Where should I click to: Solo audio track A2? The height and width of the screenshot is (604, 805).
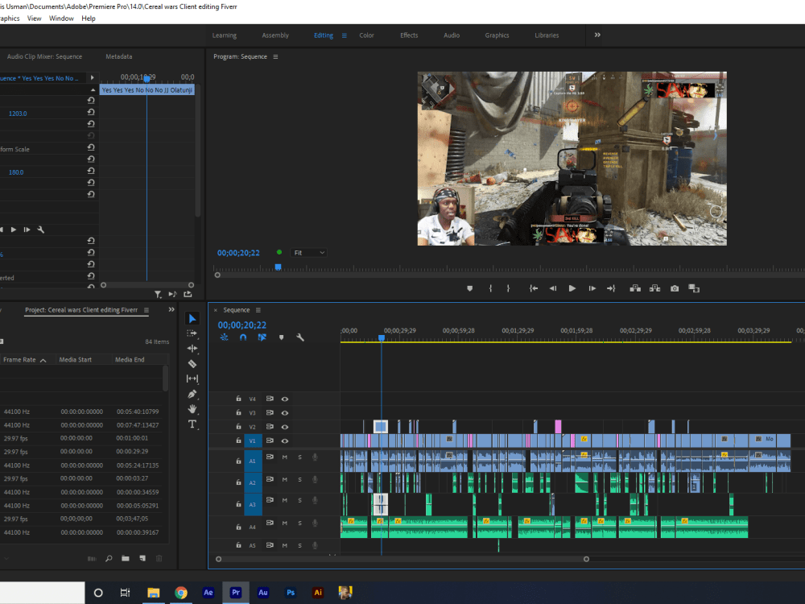[x=299, y=480]
